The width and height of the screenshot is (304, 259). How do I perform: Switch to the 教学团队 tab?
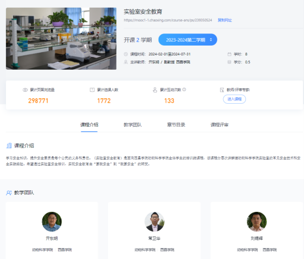tap(133, 125)
